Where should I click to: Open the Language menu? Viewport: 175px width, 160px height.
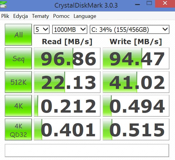(85, 16)
